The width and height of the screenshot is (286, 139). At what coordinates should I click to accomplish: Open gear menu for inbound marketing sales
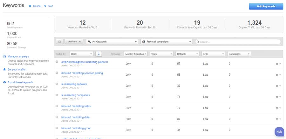pyautogui.click(x=278, y=108)
